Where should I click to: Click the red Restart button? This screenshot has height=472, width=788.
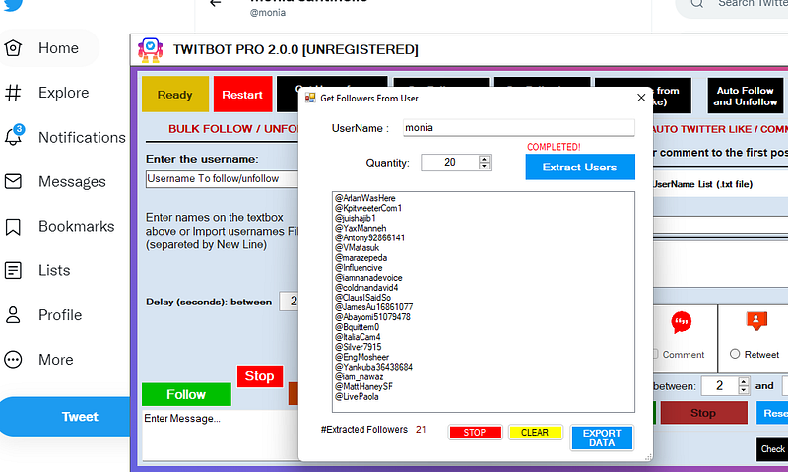click(x=242, y=95)
